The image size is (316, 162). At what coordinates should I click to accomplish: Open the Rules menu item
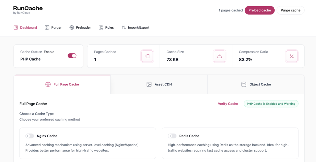[x=109, y=27]
